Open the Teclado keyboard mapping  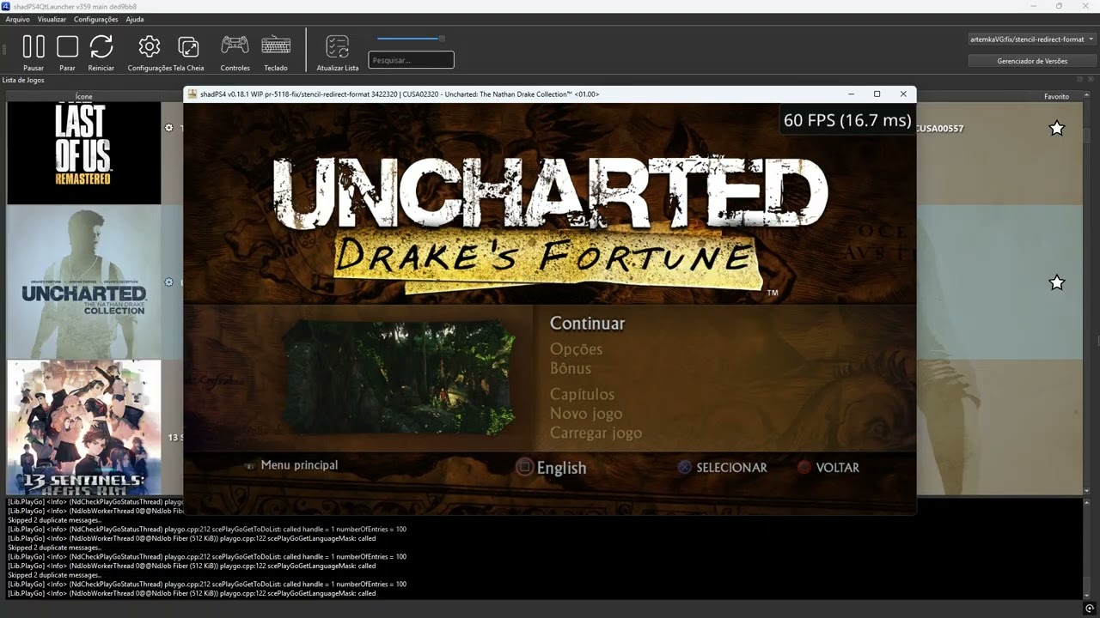pyautogui.click(x=276, y=45)
